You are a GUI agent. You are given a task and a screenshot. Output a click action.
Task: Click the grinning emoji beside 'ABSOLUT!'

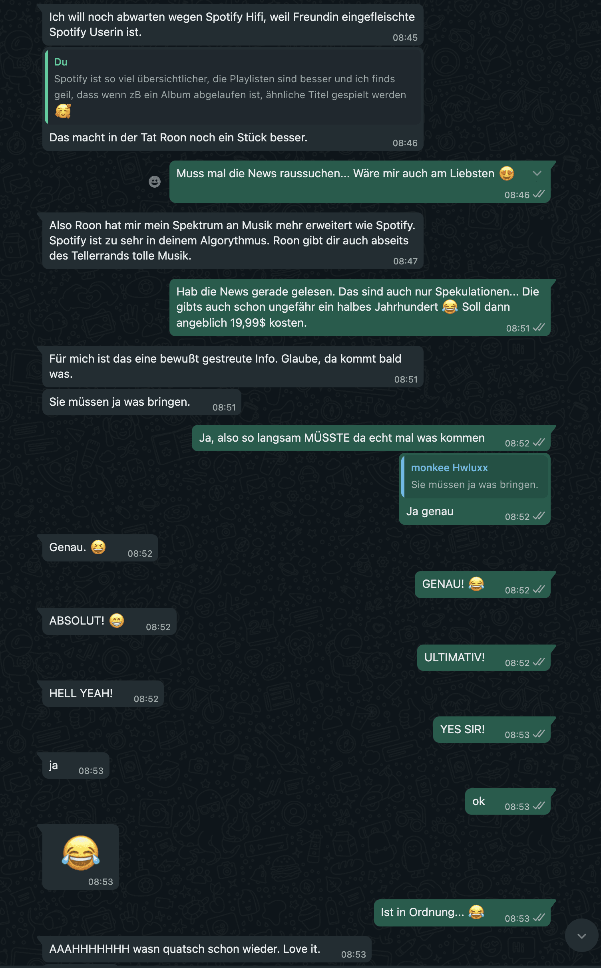click(117, 621)
